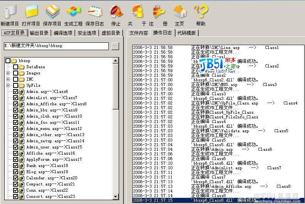Click the Images folder icon

22,73
